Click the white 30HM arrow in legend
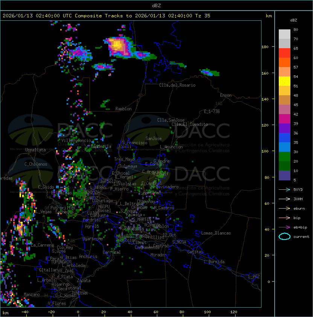Viewport: 313px width, 317px height. tap(284, 199)
